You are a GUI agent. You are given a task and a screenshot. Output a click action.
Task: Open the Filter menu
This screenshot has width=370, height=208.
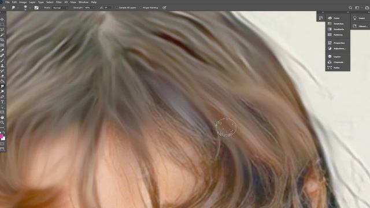59,2
